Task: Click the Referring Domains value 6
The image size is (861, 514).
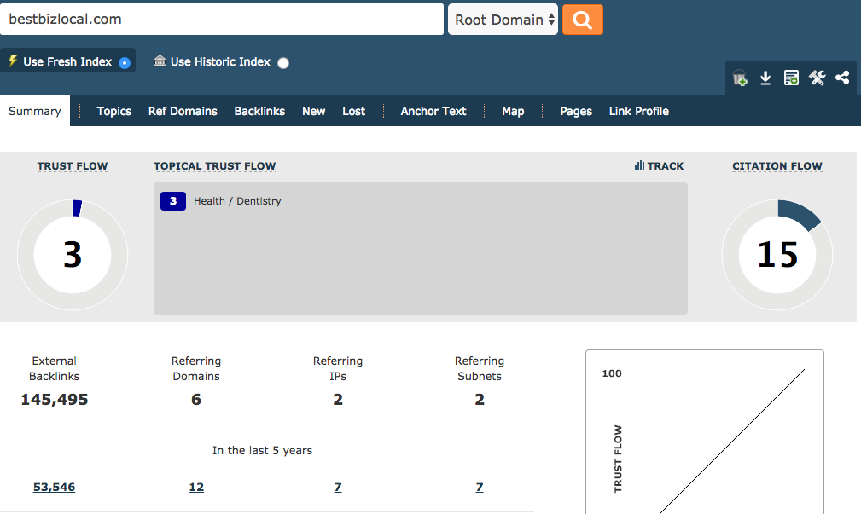Action: click(196, 399)
